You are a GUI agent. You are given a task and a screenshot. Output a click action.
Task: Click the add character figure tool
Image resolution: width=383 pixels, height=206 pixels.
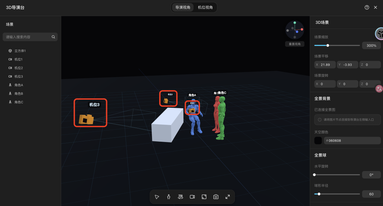point(168,197)
